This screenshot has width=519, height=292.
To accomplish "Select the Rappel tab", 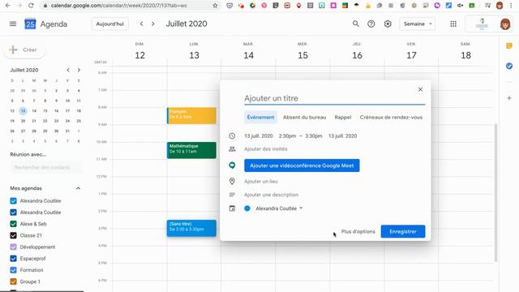I will 343,117.
